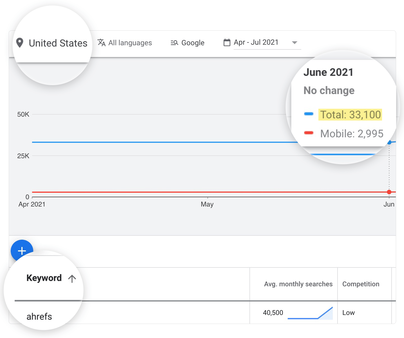404x338 pixels.
Task: Click the trend sparkline for ahrefs
Action: point(310,312)
